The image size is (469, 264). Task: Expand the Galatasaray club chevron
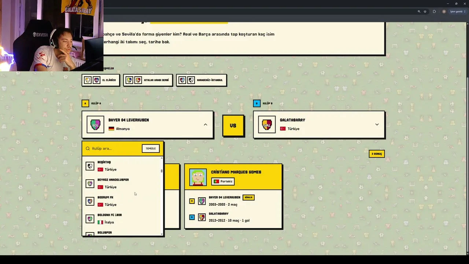pos(377,125)
